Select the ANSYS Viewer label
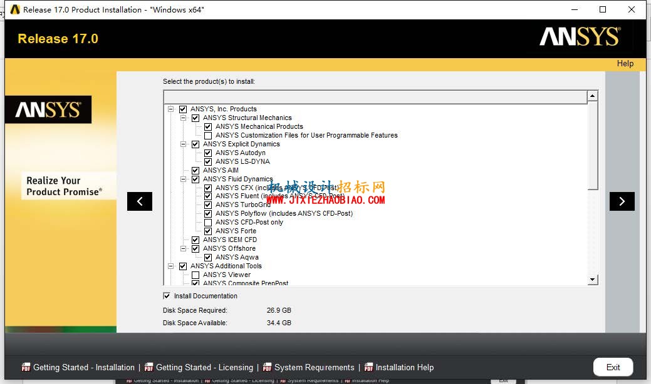Image resolution: width=651 pixels, height=384 pixels. pos(227,275)
